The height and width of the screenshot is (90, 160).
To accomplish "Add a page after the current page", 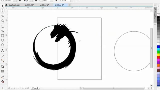I will pos(28,88).
